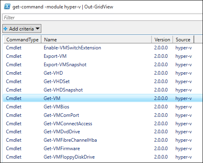Click hyper-v source in the Get-VHDSnapshot row
203x163 pixels.
[183, 90]
